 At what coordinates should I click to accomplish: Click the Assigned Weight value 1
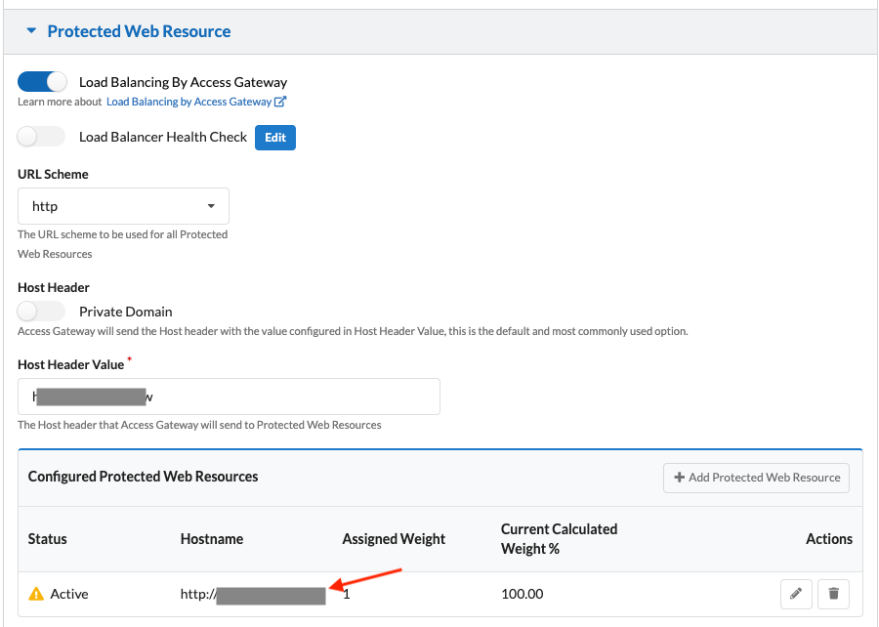[x=347, y=594]
